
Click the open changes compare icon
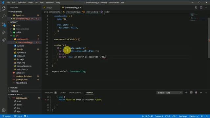coord(196,8)
